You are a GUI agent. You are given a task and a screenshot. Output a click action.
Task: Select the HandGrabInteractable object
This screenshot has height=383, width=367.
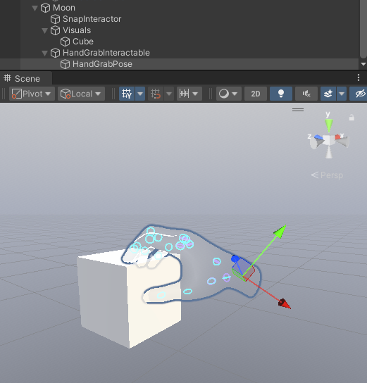pyautogui.click(x=106, y=53)
